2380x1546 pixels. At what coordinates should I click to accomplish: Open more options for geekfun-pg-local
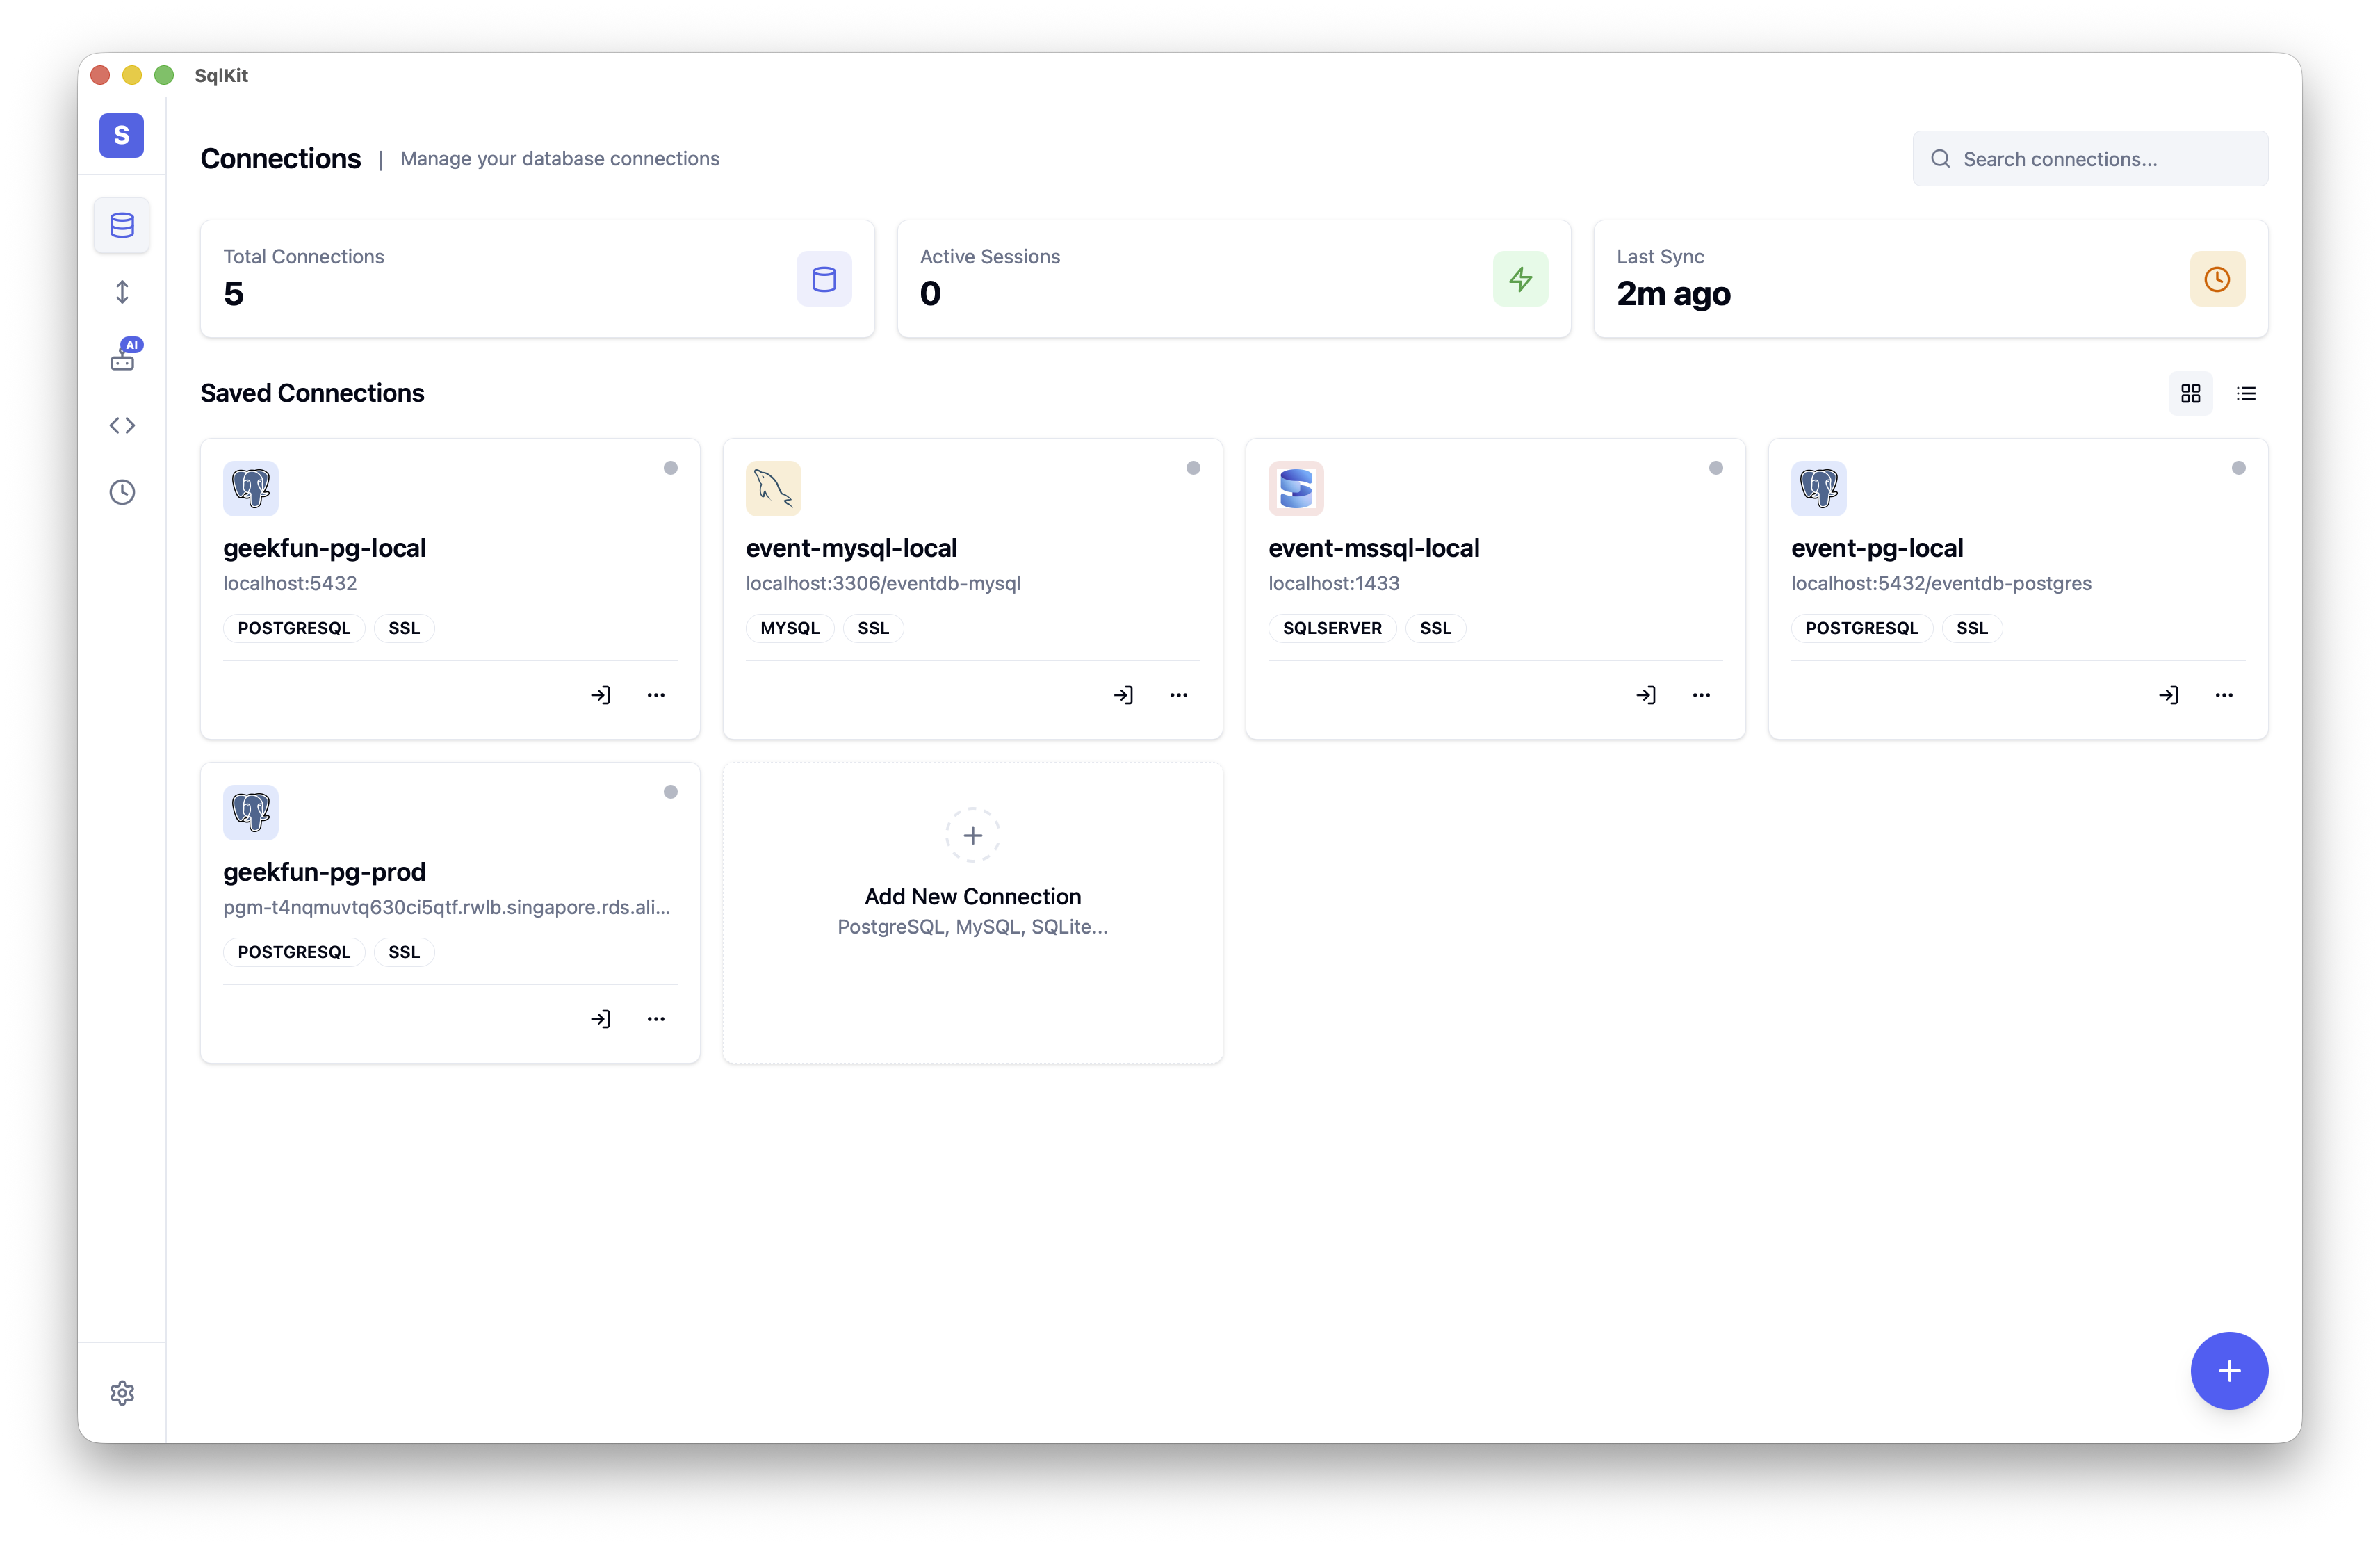(655, 694)
